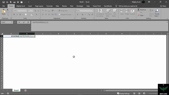Open the number format Date dropdown
Image resolution: width=169 pixels, height=95 pixels.
pos(92,11)
